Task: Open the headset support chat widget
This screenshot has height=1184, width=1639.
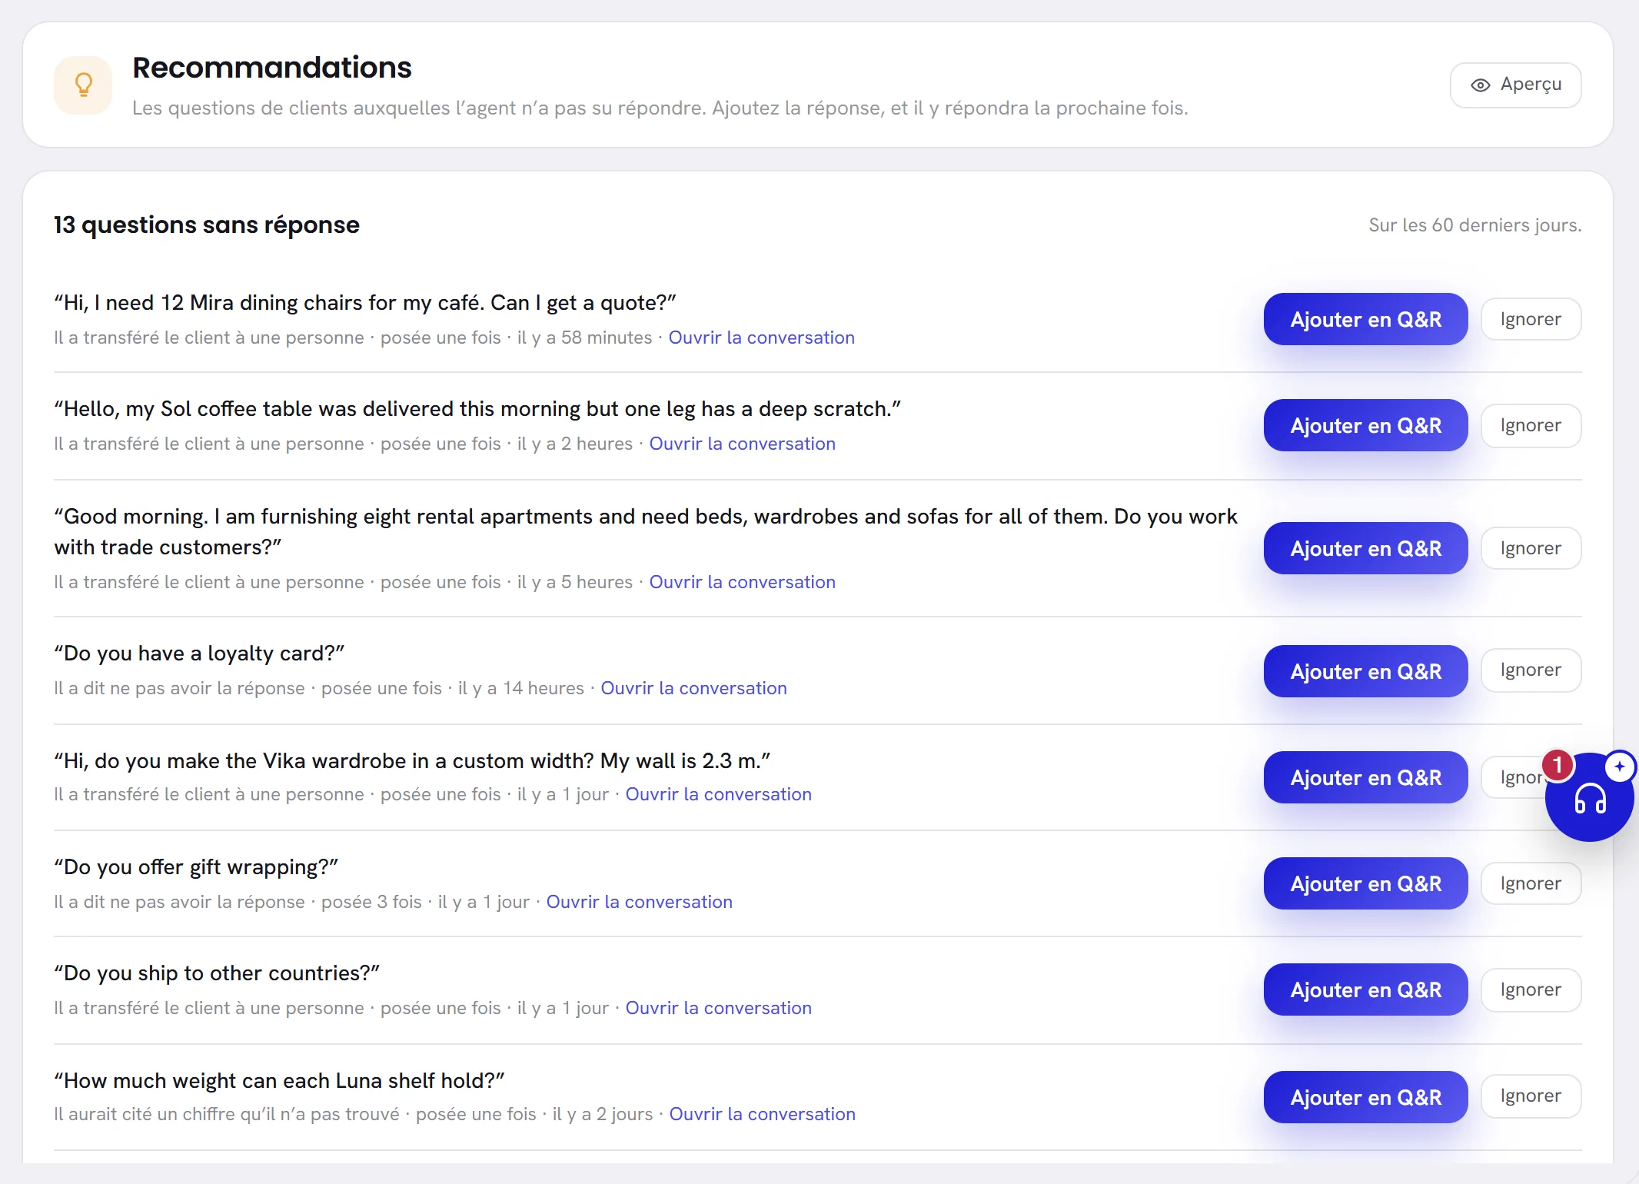Action: (x=1590, y=800)
